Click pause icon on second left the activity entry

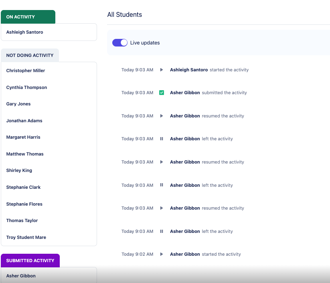(x=162, y=185)
